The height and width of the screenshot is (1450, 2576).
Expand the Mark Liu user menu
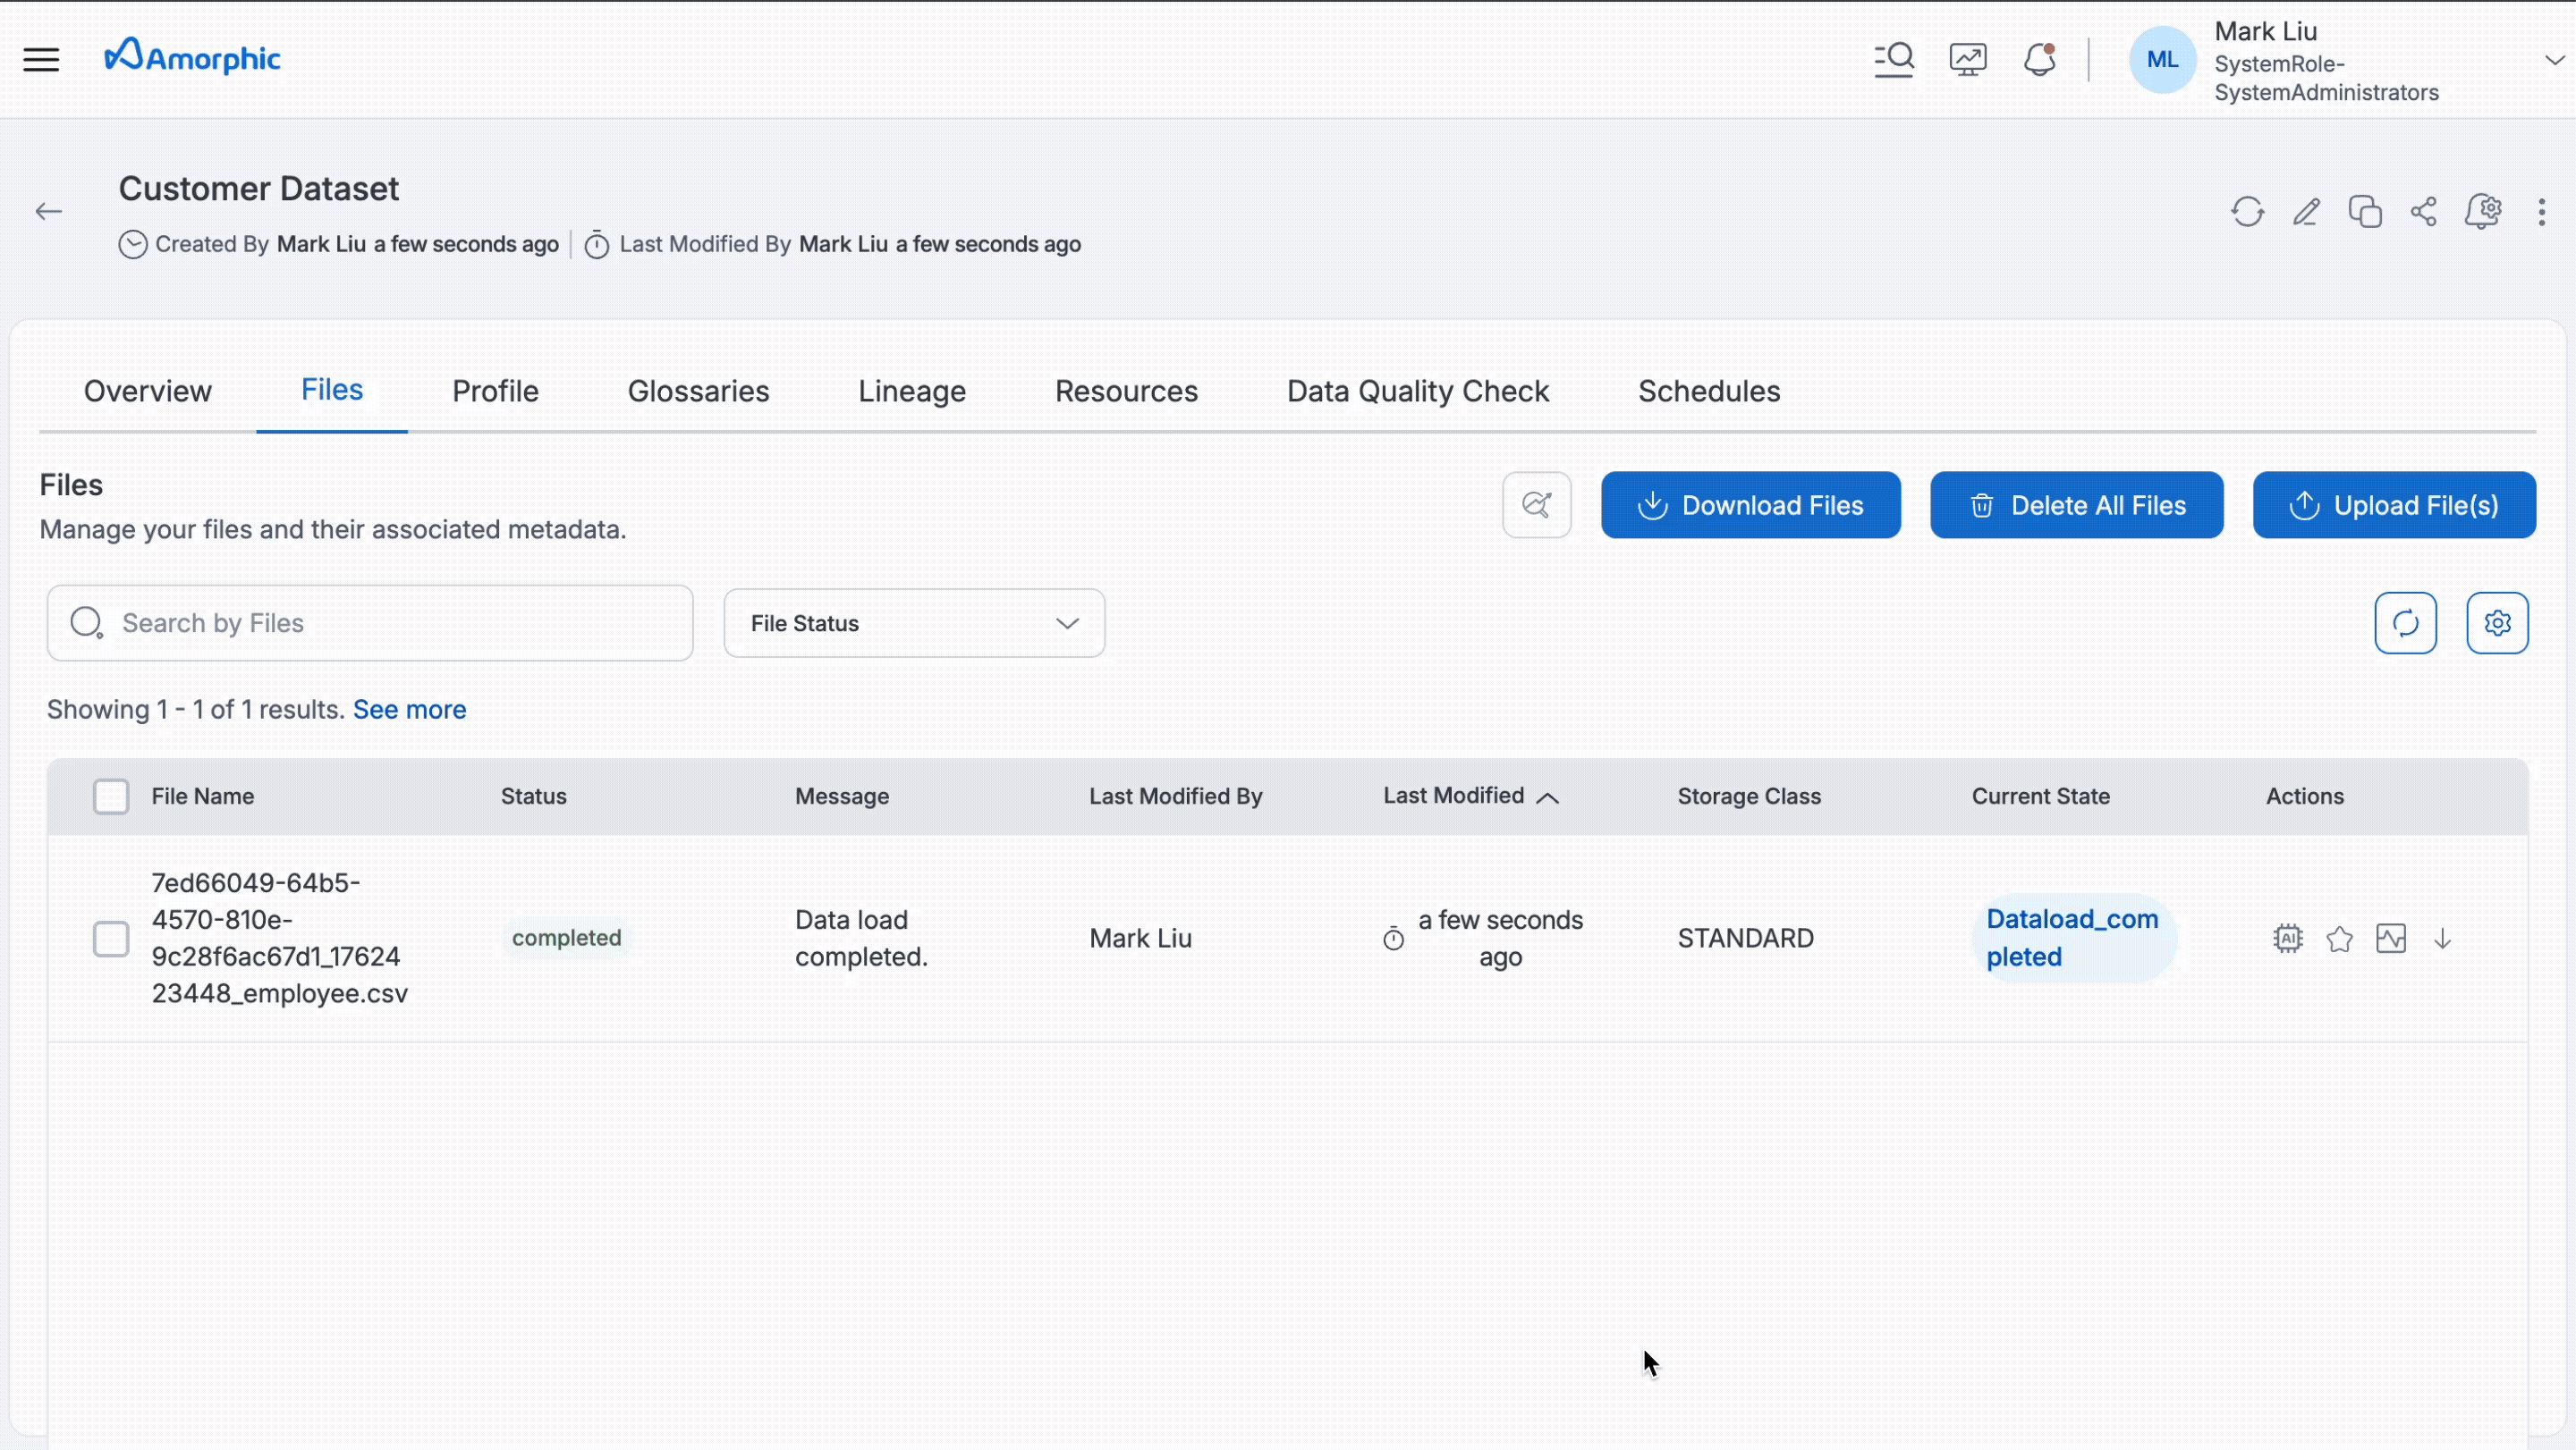[x=2554, y=60]
